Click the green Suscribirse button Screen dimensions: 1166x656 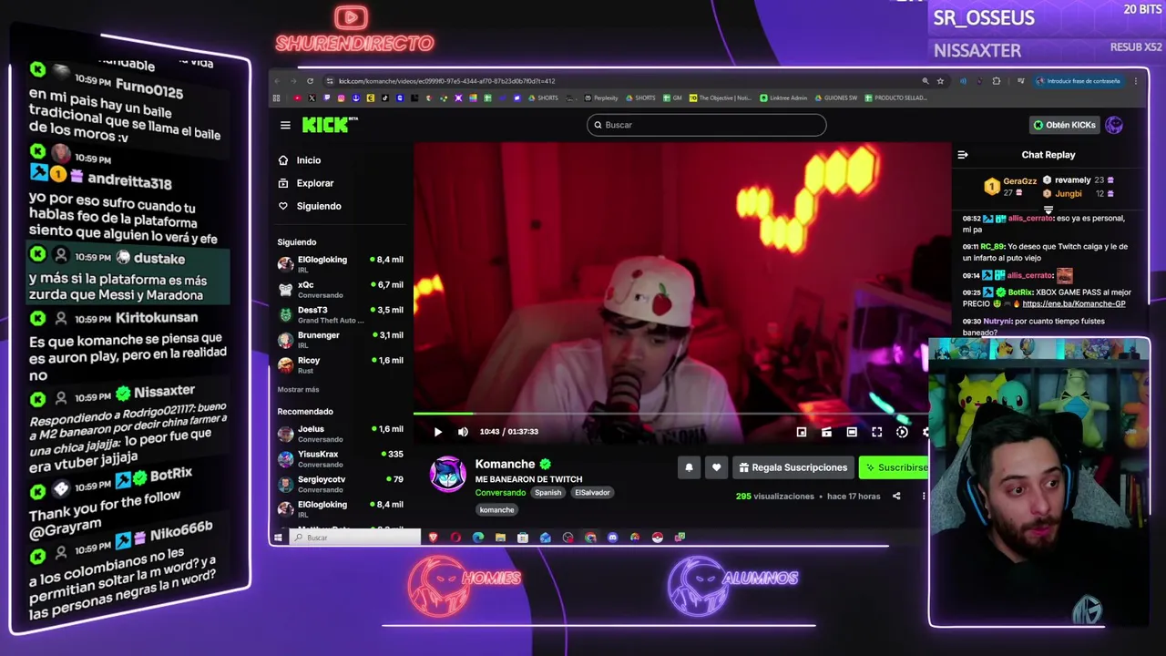[895, 467]
